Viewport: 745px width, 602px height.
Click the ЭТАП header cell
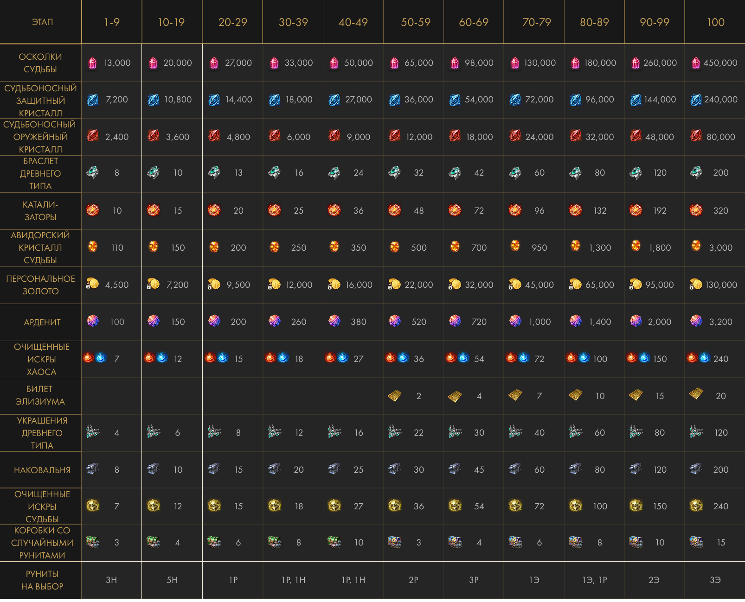42,22
